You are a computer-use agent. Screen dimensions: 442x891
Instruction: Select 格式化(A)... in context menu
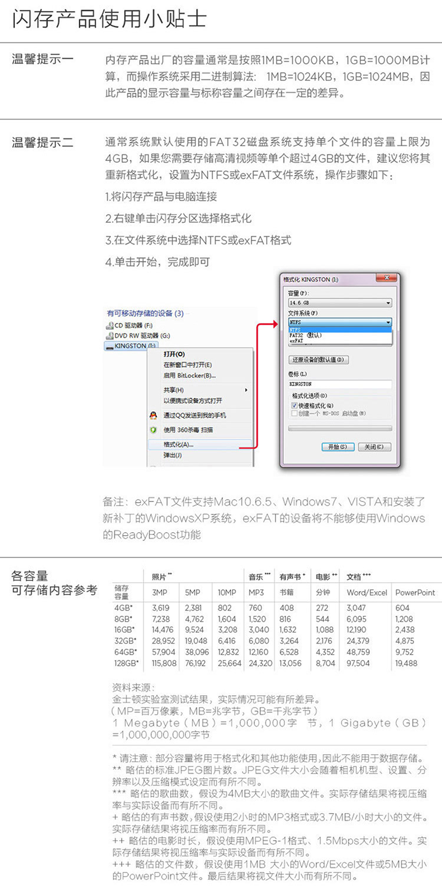[179, 444]
